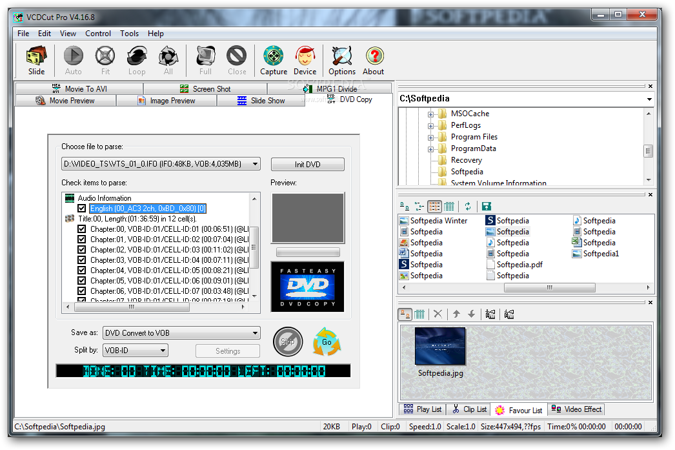
Task: Click the large icons view button in file list
Action: 405,206
